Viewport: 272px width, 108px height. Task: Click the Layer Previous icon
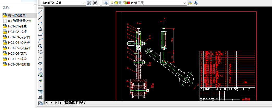[x=196, y=3]
